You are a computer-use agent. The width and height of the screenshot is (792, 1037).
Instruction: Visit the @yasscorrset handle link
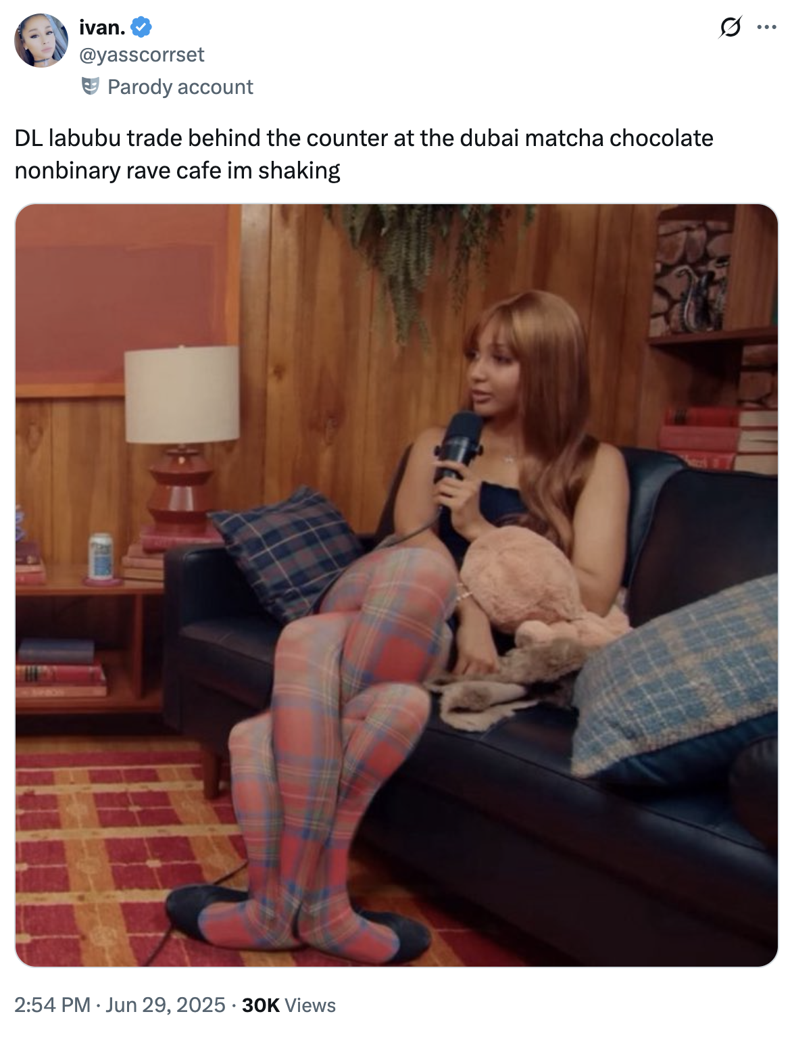(x=142, y=55)
